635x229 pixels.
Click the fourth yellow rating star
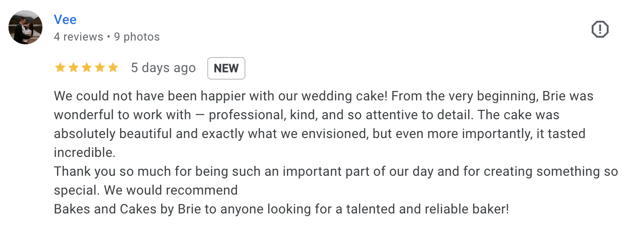[99, 68]
